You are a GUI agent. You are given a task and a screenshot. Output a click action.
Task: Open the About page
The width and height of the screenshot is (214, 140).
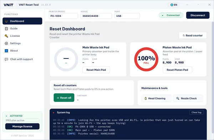22,51
